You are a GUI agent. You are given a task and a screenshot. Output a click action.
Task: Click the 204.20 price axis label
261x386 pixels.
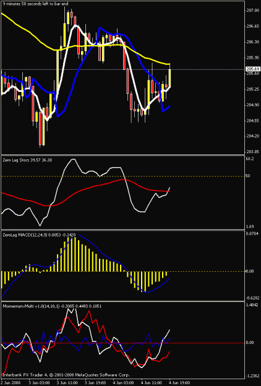252,136
